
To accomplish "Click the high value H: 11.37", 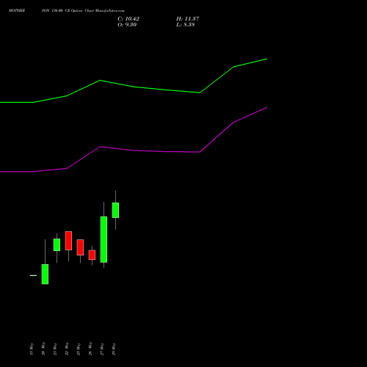I will click(187, 19).
